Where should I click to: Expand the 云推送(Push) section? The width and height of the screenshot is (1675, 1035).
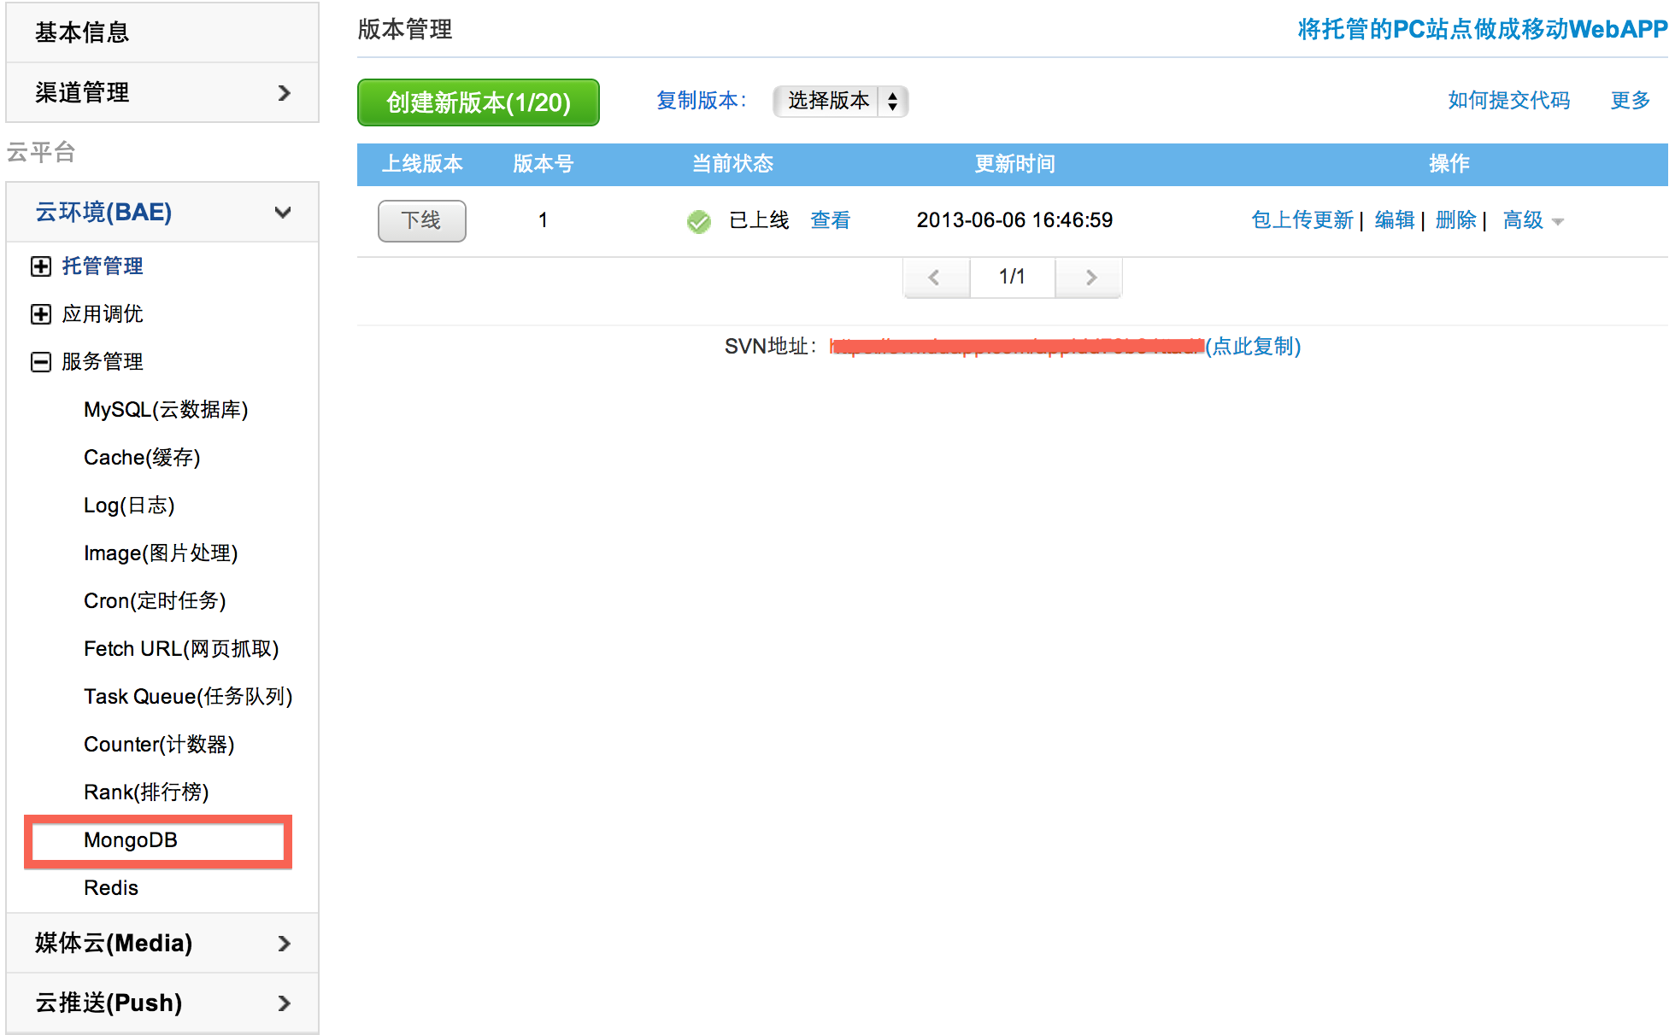pos(284,1003)
